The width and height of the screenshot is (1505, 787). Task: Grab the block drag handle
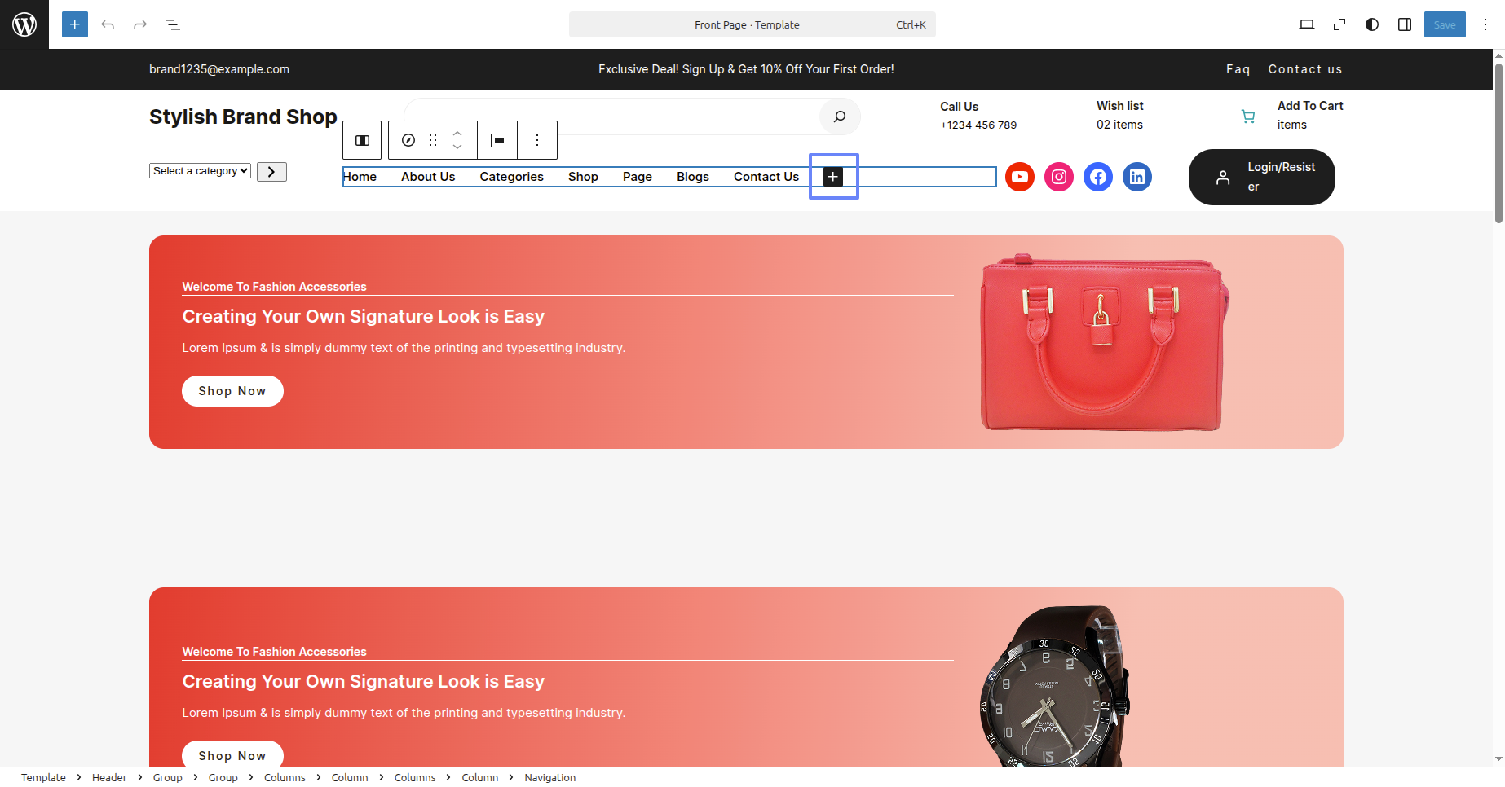click(433, 140)
